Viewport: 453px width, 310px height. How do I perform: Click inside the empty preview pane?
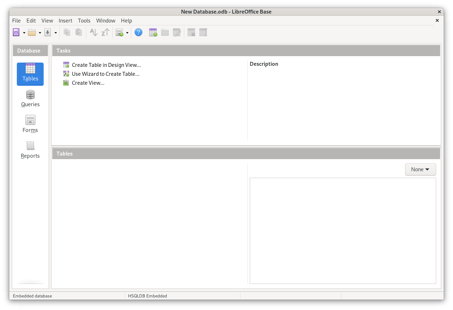point(342,231)
